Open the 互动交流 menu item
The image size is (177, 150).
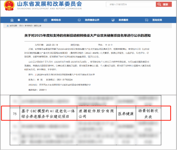point(157,20)
